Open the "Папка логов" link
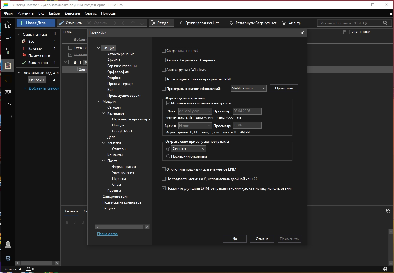394x273 pixels. pyautogui.click(x=107, y=234)
